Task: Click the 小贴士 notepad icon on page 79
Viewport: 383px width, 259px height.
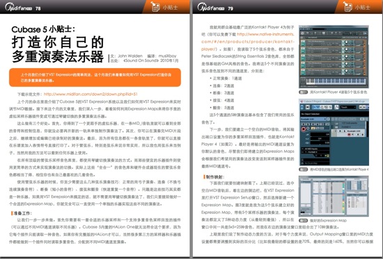Action: 347,6
